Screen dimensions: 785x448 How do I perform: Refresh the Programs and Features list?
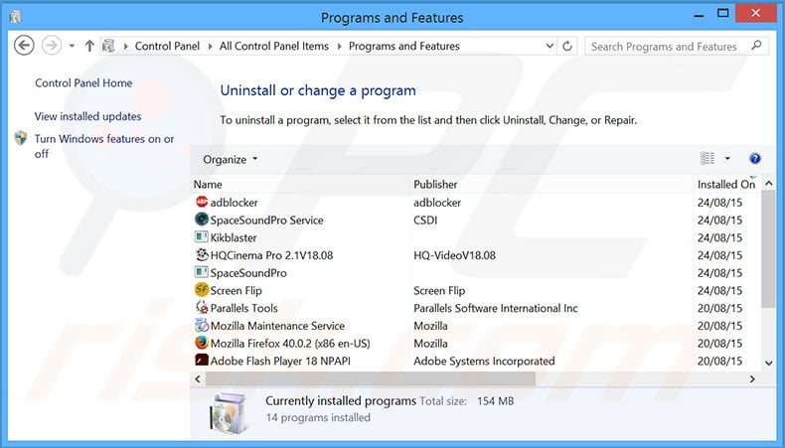point(567,46)
